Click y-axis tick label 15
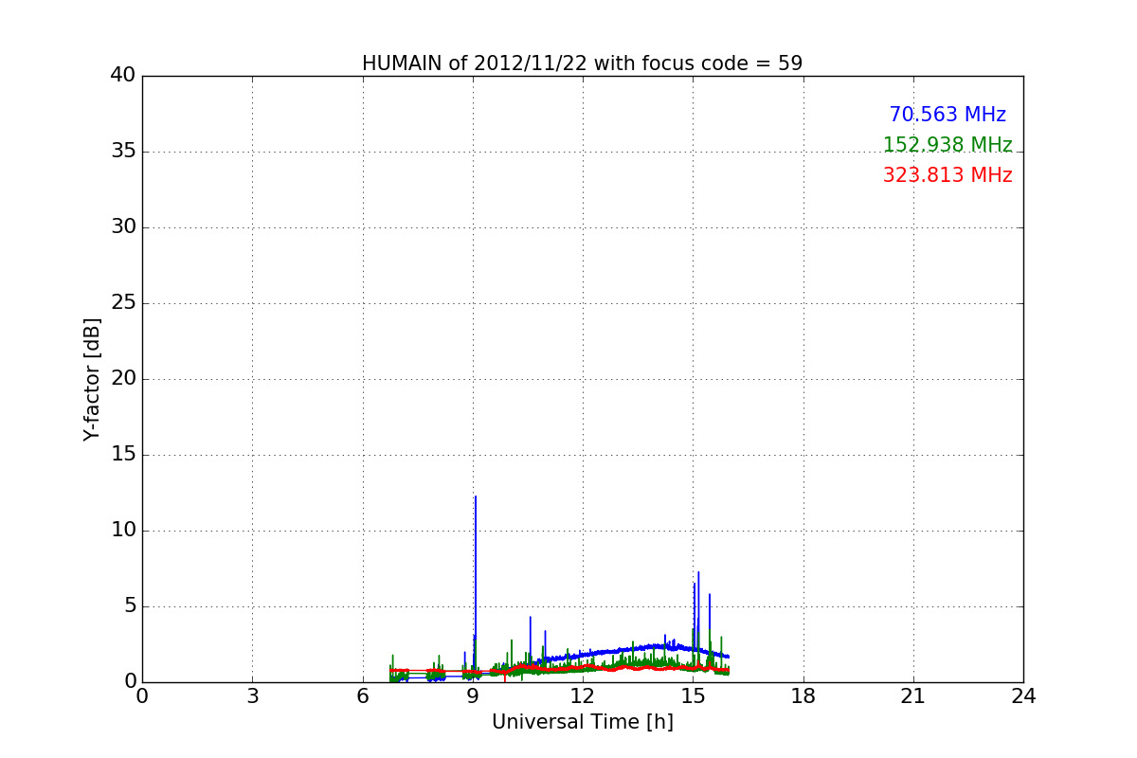This screenshot has height=758, width=1137. [123, 455]
